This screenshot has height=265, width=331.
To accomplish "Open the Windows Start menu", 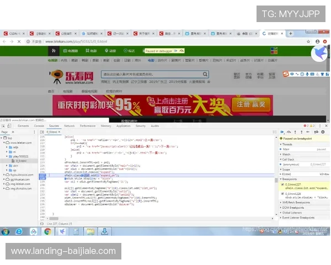I will pos(6,232).
